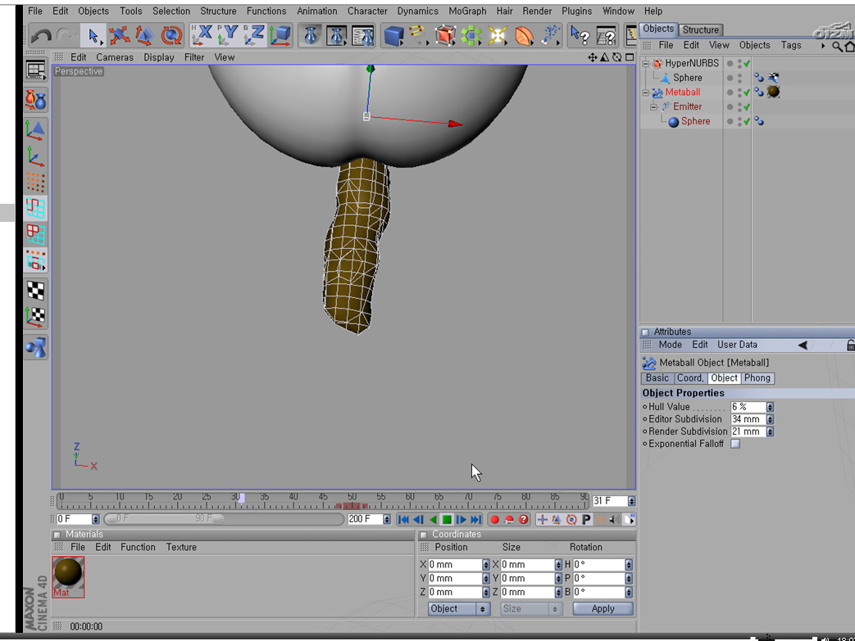The width and height of the screenshot is (855, 641).
Task: Toggle the Z axis lock
Action: pyautogui.click(x=254, y=35)
